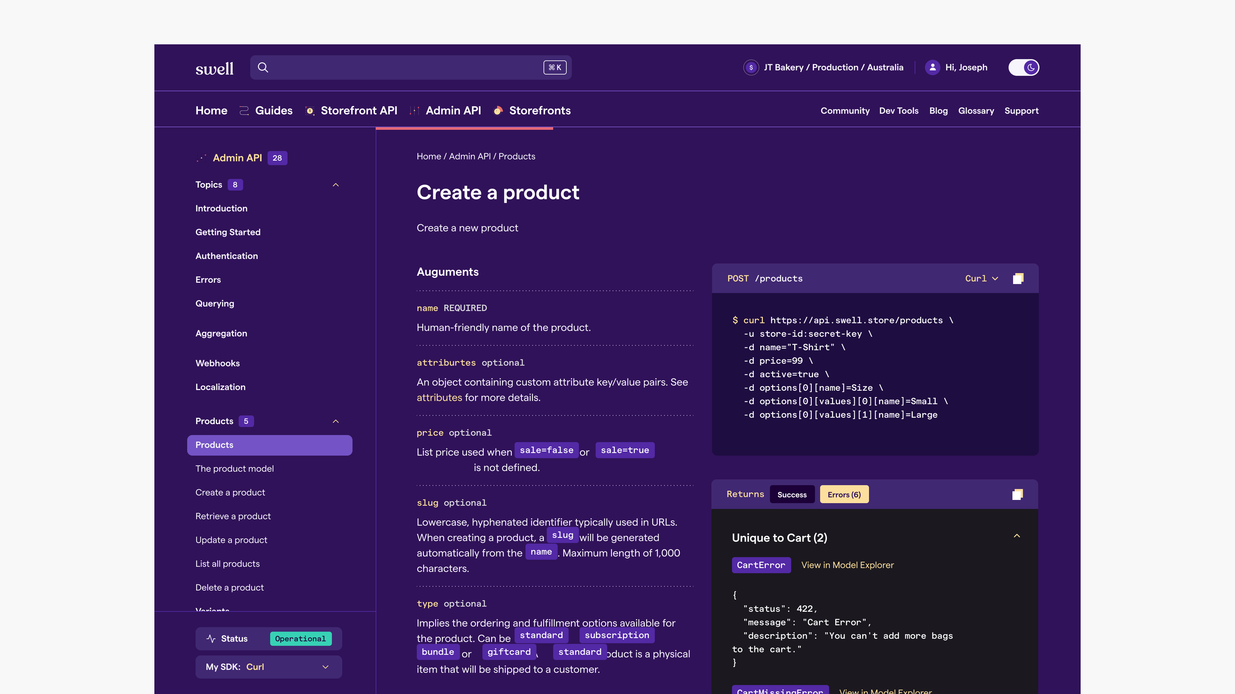Open the Dev Tools link

coord(899,111)
